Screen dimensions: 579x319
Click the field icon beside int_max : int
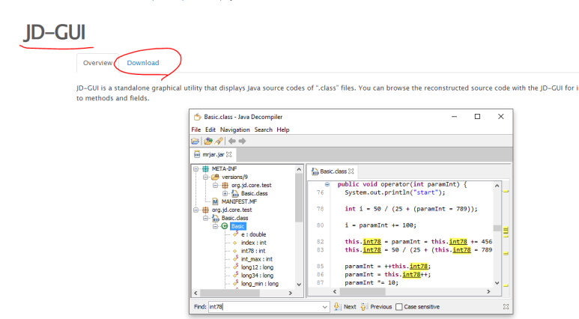click(235, 259)
